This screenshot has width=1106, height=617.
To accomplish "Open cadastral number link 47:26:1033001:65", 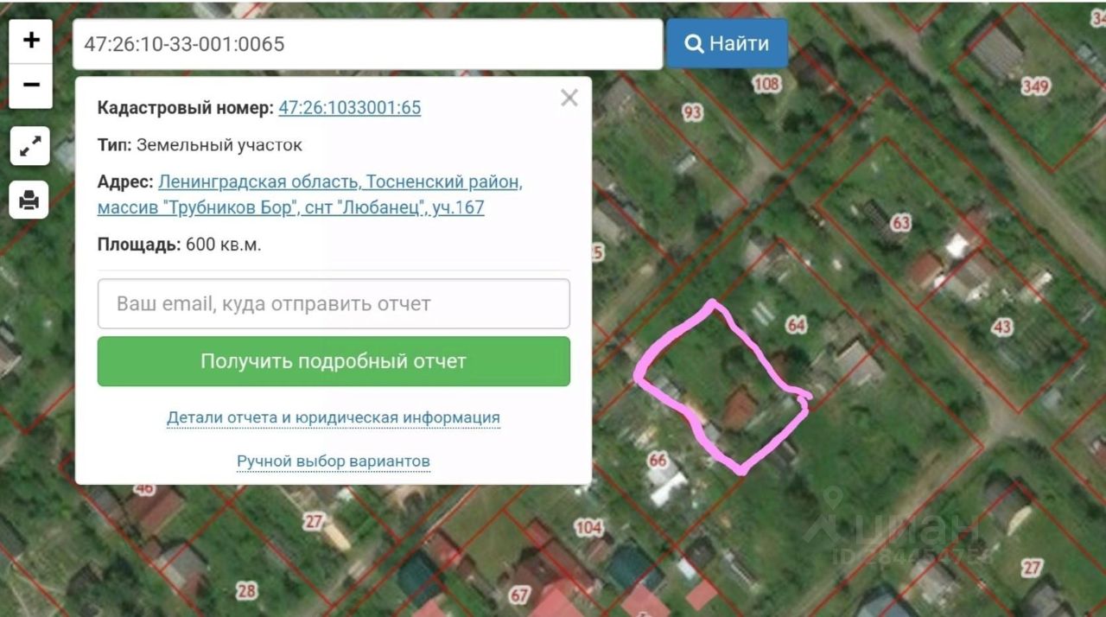I will click(350, 108).
